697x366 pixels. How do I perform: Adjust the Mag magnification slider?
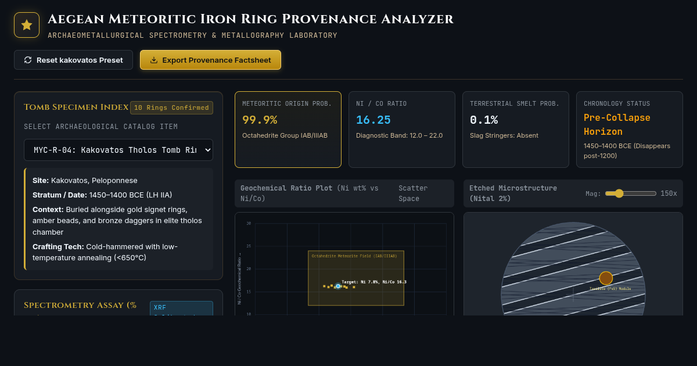point(631,193)
